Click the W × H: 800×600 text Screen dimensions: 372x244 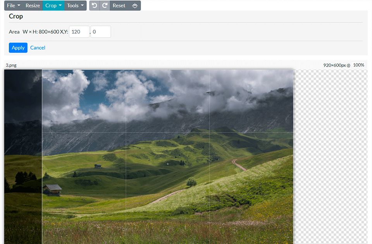(x=41, y=32)
